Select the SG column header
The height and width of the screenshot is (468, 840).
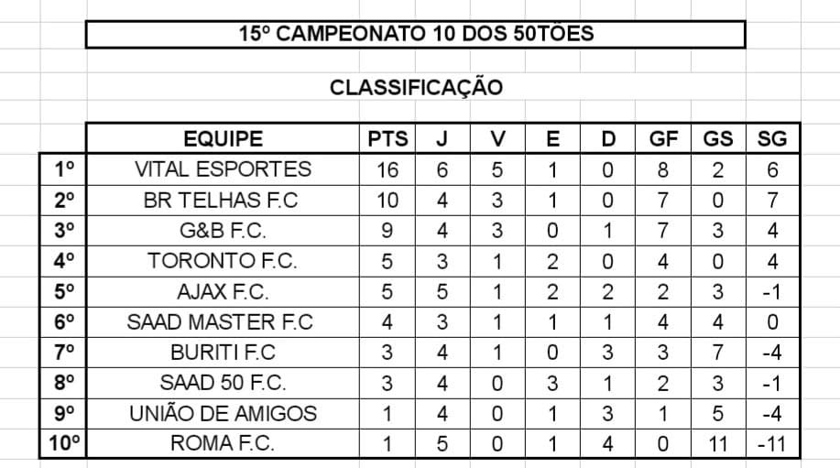click(772, 139)
